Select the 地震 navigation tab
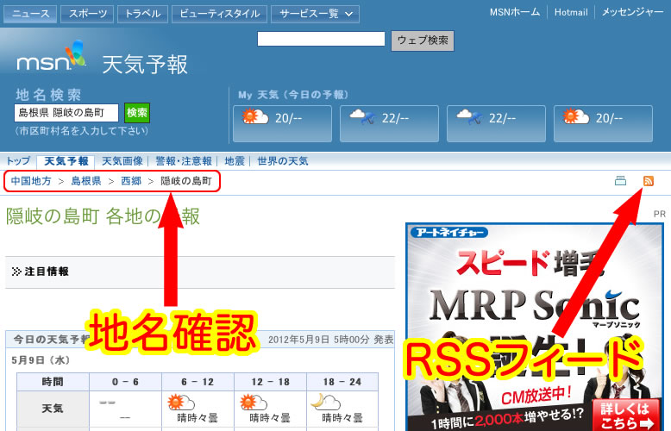The height and width of the screenshot is (431, 671). 235,161
